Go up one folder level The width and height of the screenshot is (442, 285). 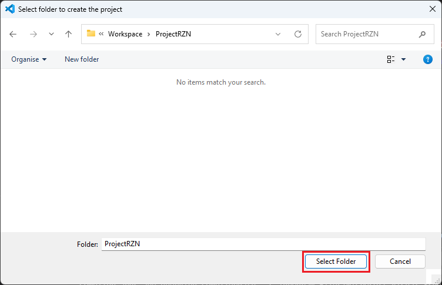click(x=68, y=34)
